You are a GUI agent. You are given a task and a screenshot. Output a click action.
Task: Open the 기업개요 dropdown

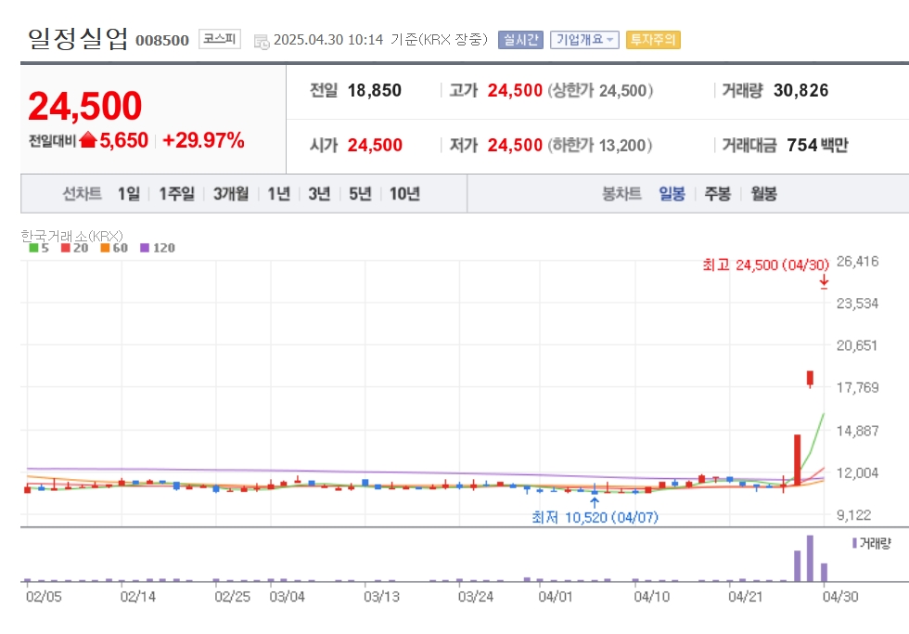point(584,39)
